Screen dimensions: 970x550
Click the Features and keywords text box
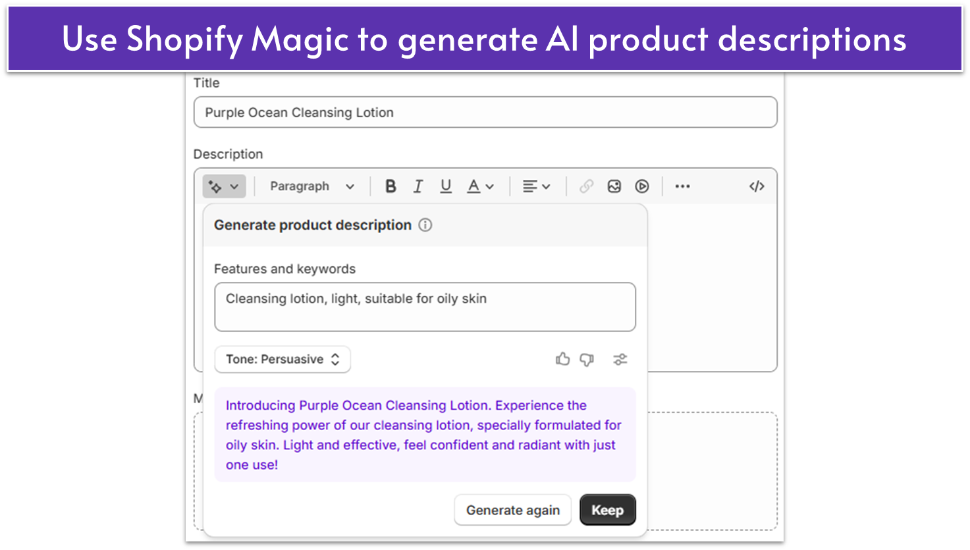point(425,307)
